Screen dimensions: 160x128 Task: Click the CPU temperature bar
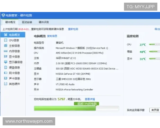154,45
